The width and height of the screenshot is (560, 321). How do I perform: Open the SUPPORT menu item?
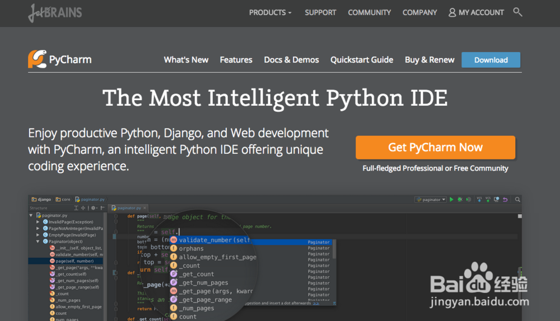[320, 12]
